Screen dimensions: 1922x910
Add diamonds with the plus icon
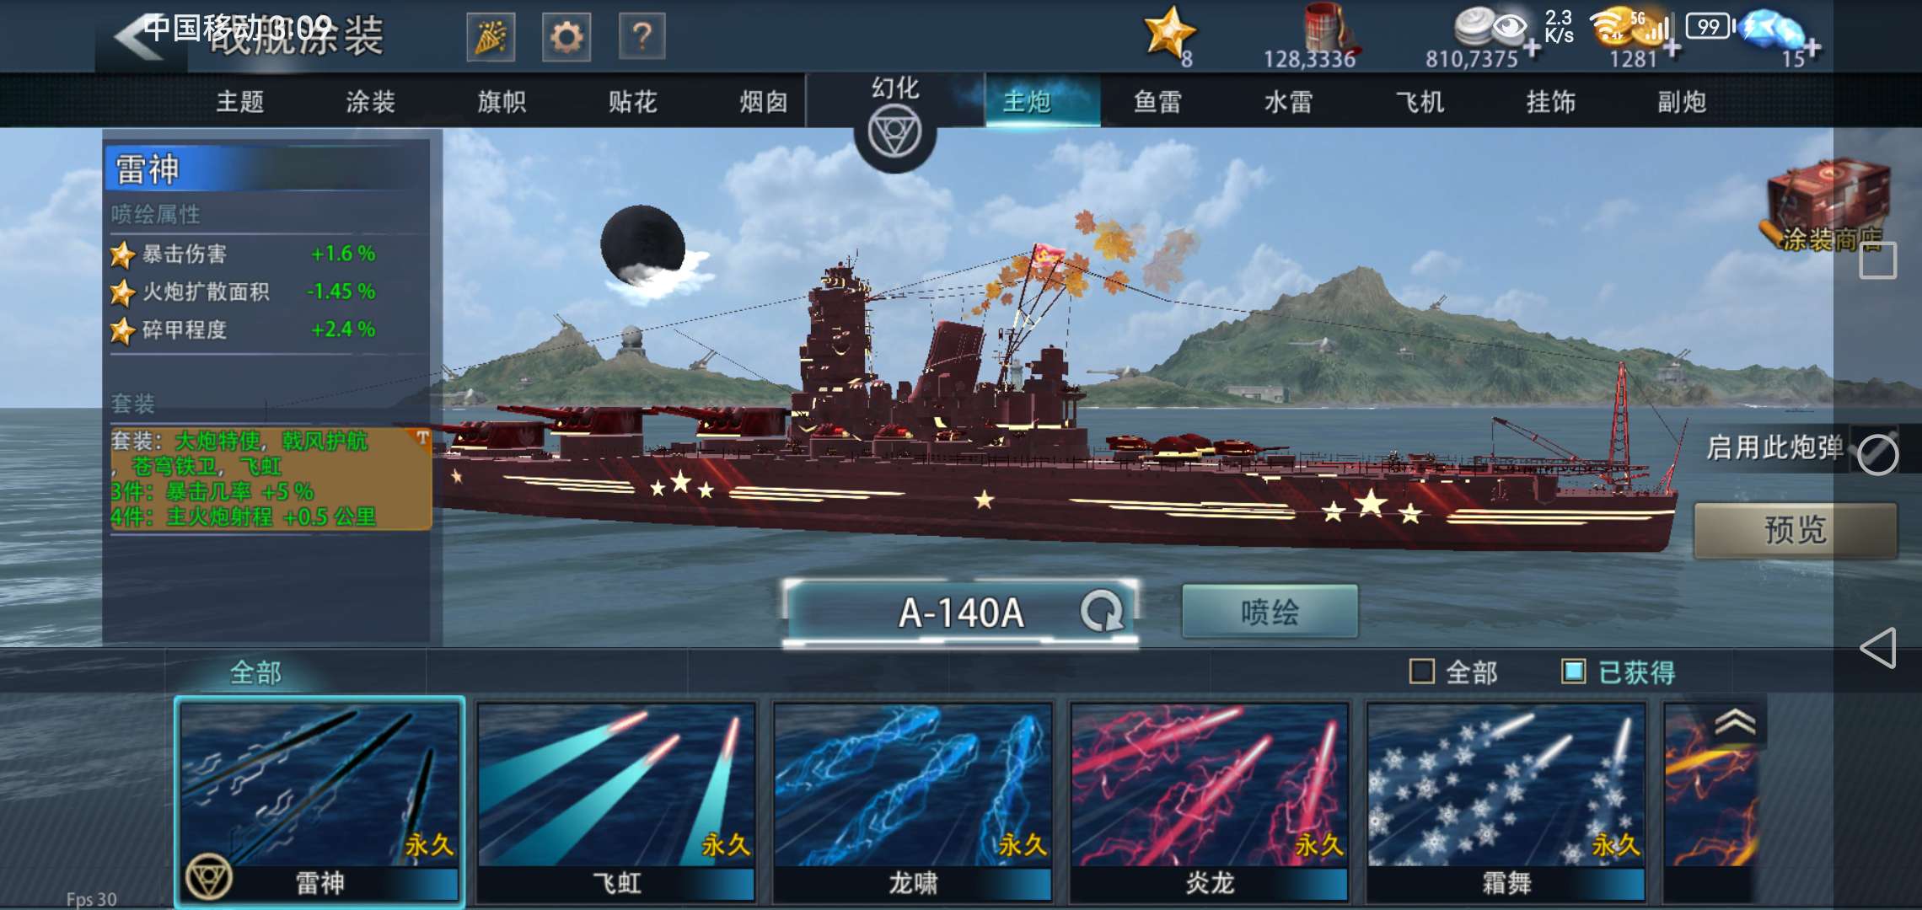1810,49
